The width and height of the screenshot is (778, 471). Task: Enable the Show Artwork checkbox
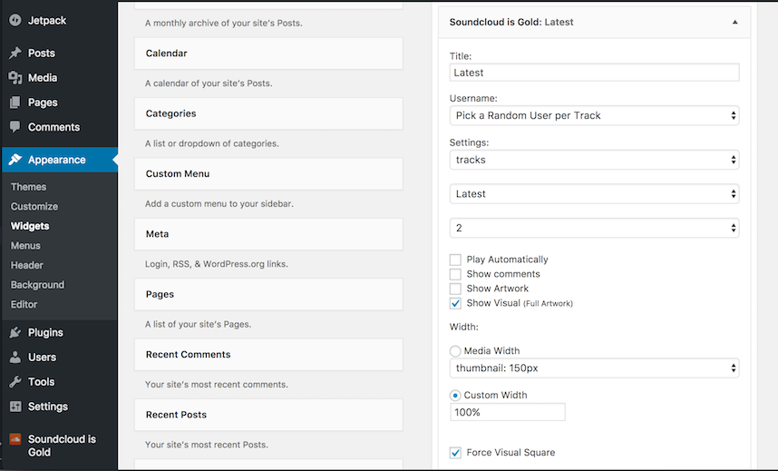455,289
